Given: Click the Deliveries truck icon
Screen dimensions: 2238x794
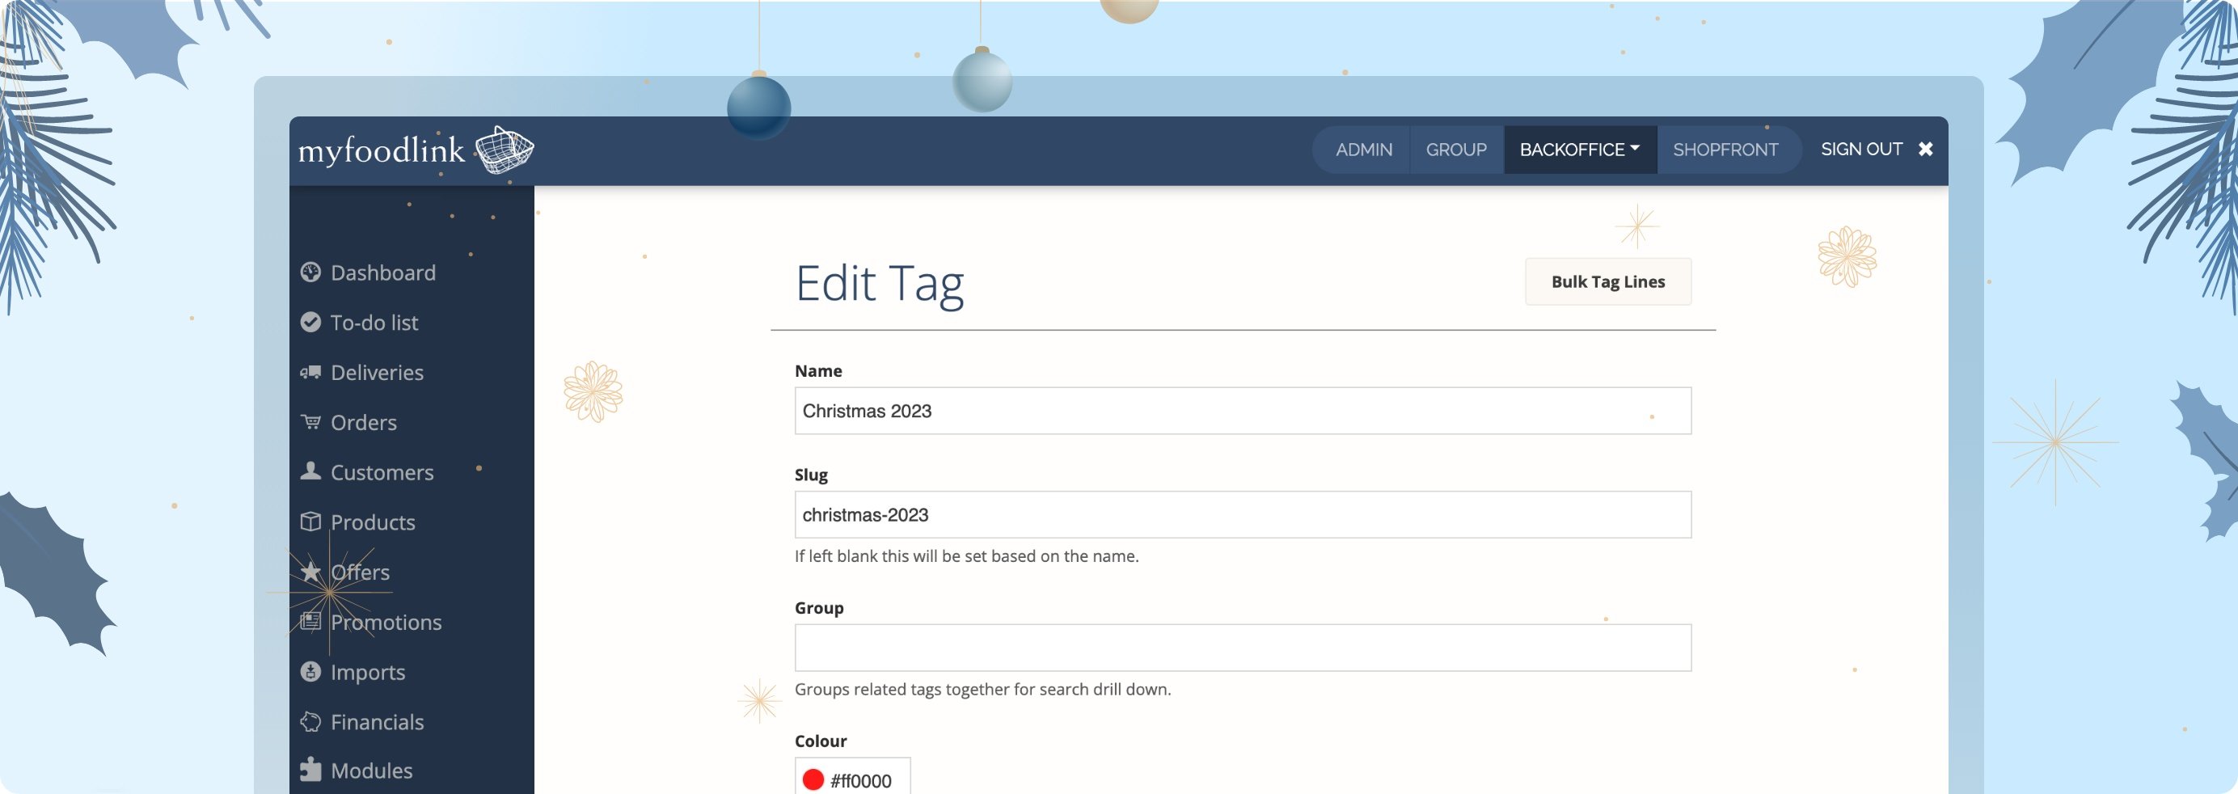Looking at the screenshot, I should (310, 373).
